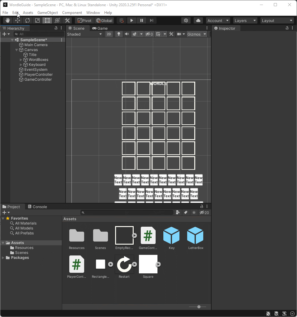Toggle 2D view mode
Screen dimensions: 297x317
coord(109,34)
